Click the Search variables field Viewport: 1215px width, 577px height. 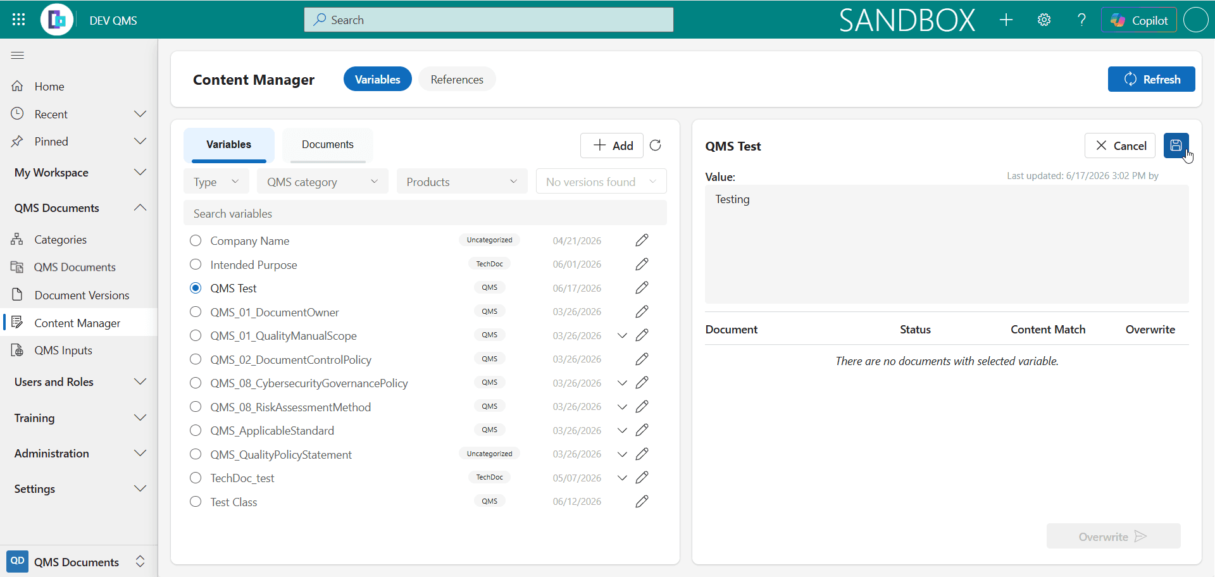pyautogui.click(x=425, y=213)
